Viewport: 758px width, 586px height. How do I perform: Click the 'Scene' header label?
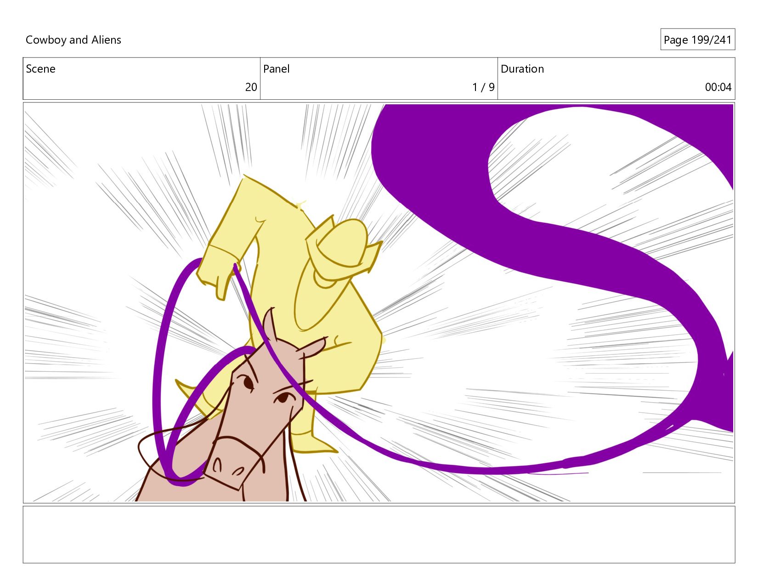40,69
